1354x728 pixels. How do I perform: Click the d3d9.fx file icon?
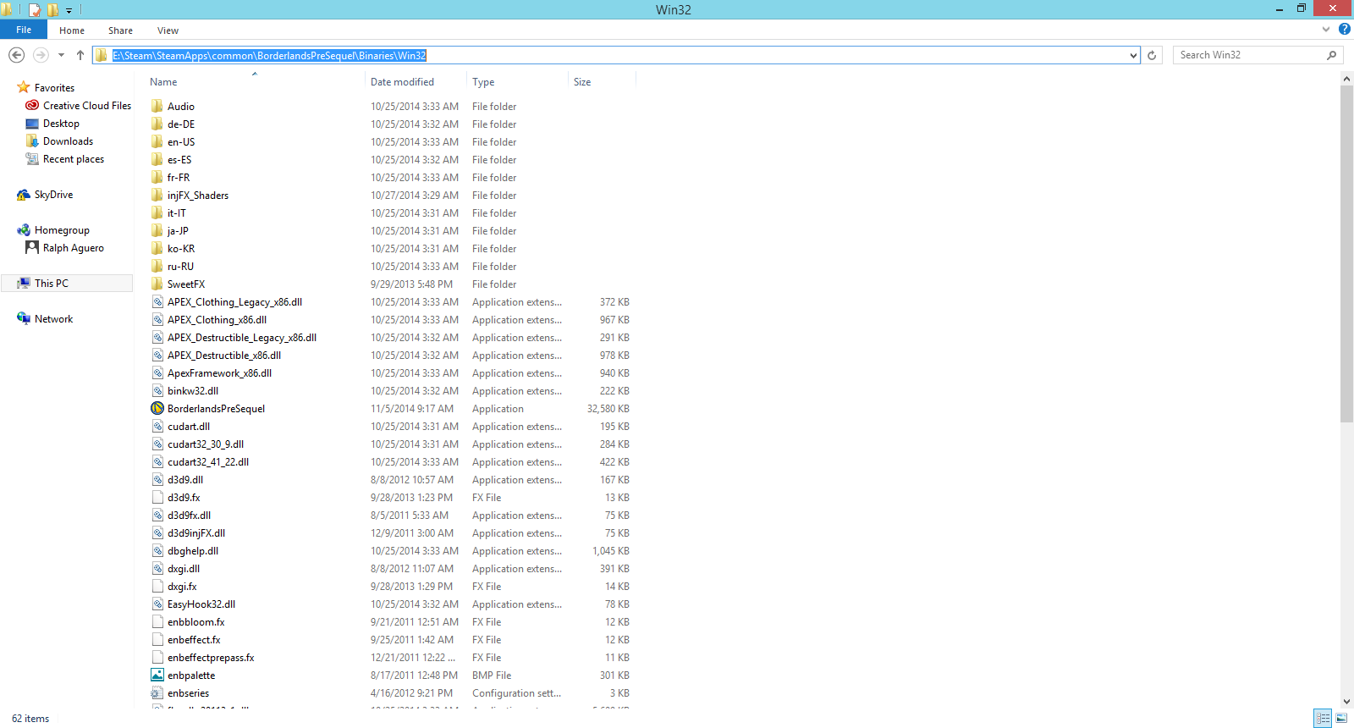coord(157,497)
